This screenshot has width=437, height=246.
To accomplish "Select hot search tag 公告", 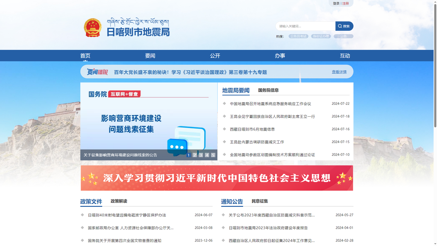I will tap(344, 36).
